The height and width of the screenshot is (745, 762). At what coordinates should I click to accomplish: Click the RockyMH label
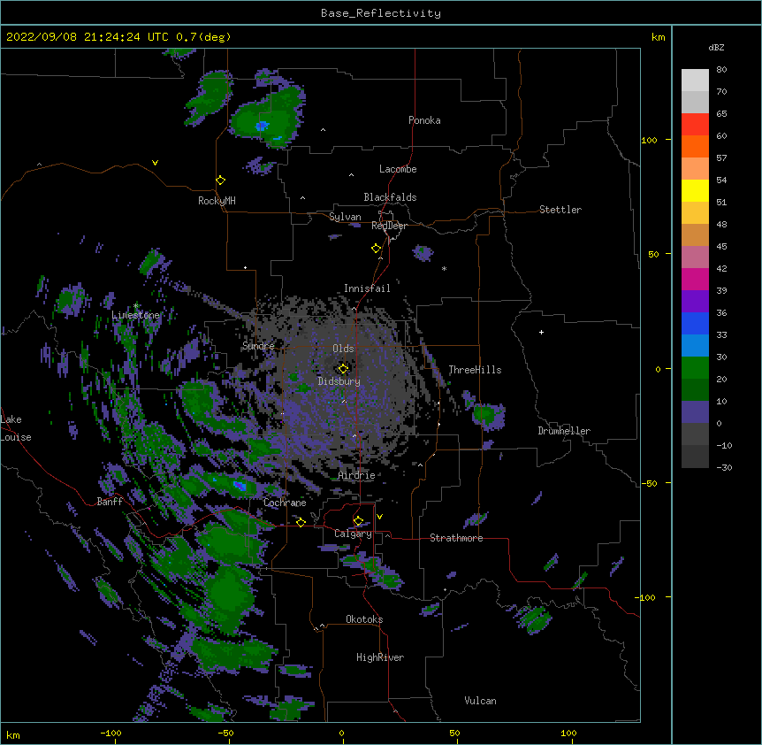217,201
